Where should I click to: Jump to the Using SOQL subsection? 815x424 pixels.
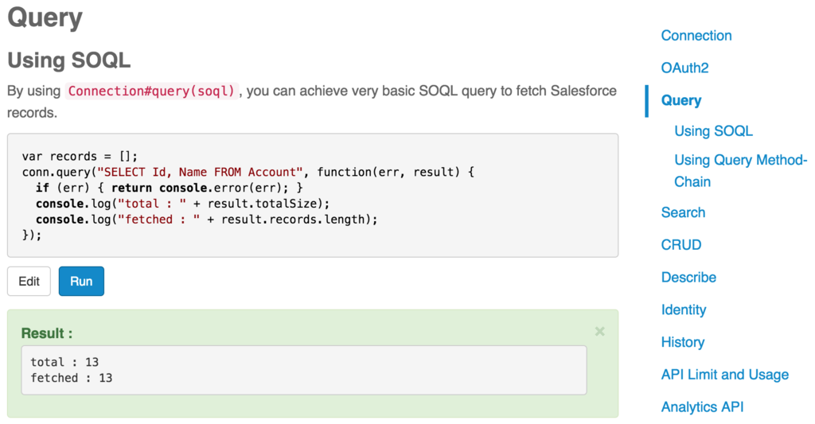[x=713, y=131]
